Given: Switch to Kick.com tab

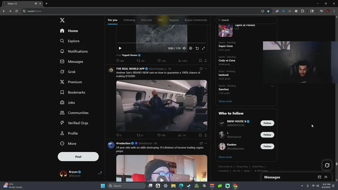Looking at the screenshot, I should 147,20.
